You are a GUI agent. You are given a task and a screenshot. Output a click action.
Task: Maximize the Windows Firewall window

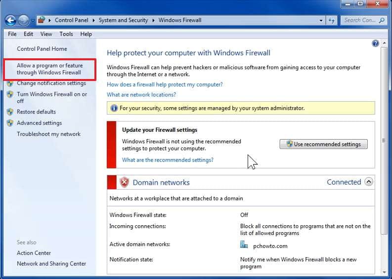tap(360, 4)
